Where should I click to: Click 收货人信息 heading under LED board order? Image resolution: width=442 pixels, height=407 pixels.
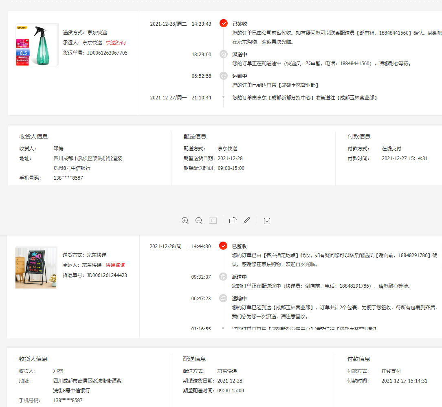(x=33, y=359)
